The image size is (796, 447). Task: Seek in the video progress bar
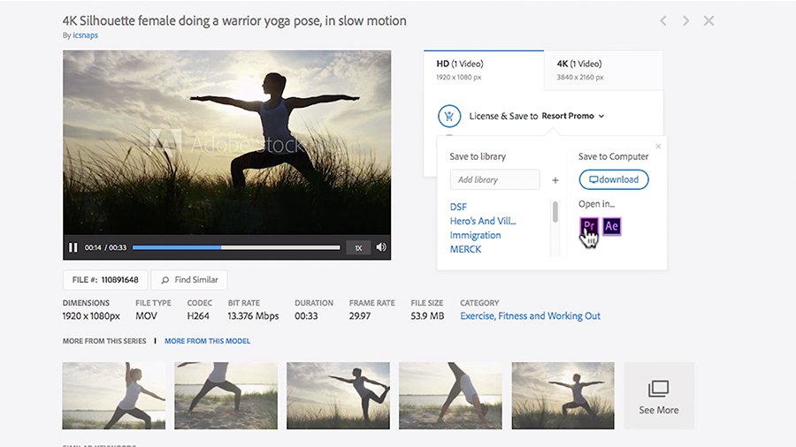235,248
